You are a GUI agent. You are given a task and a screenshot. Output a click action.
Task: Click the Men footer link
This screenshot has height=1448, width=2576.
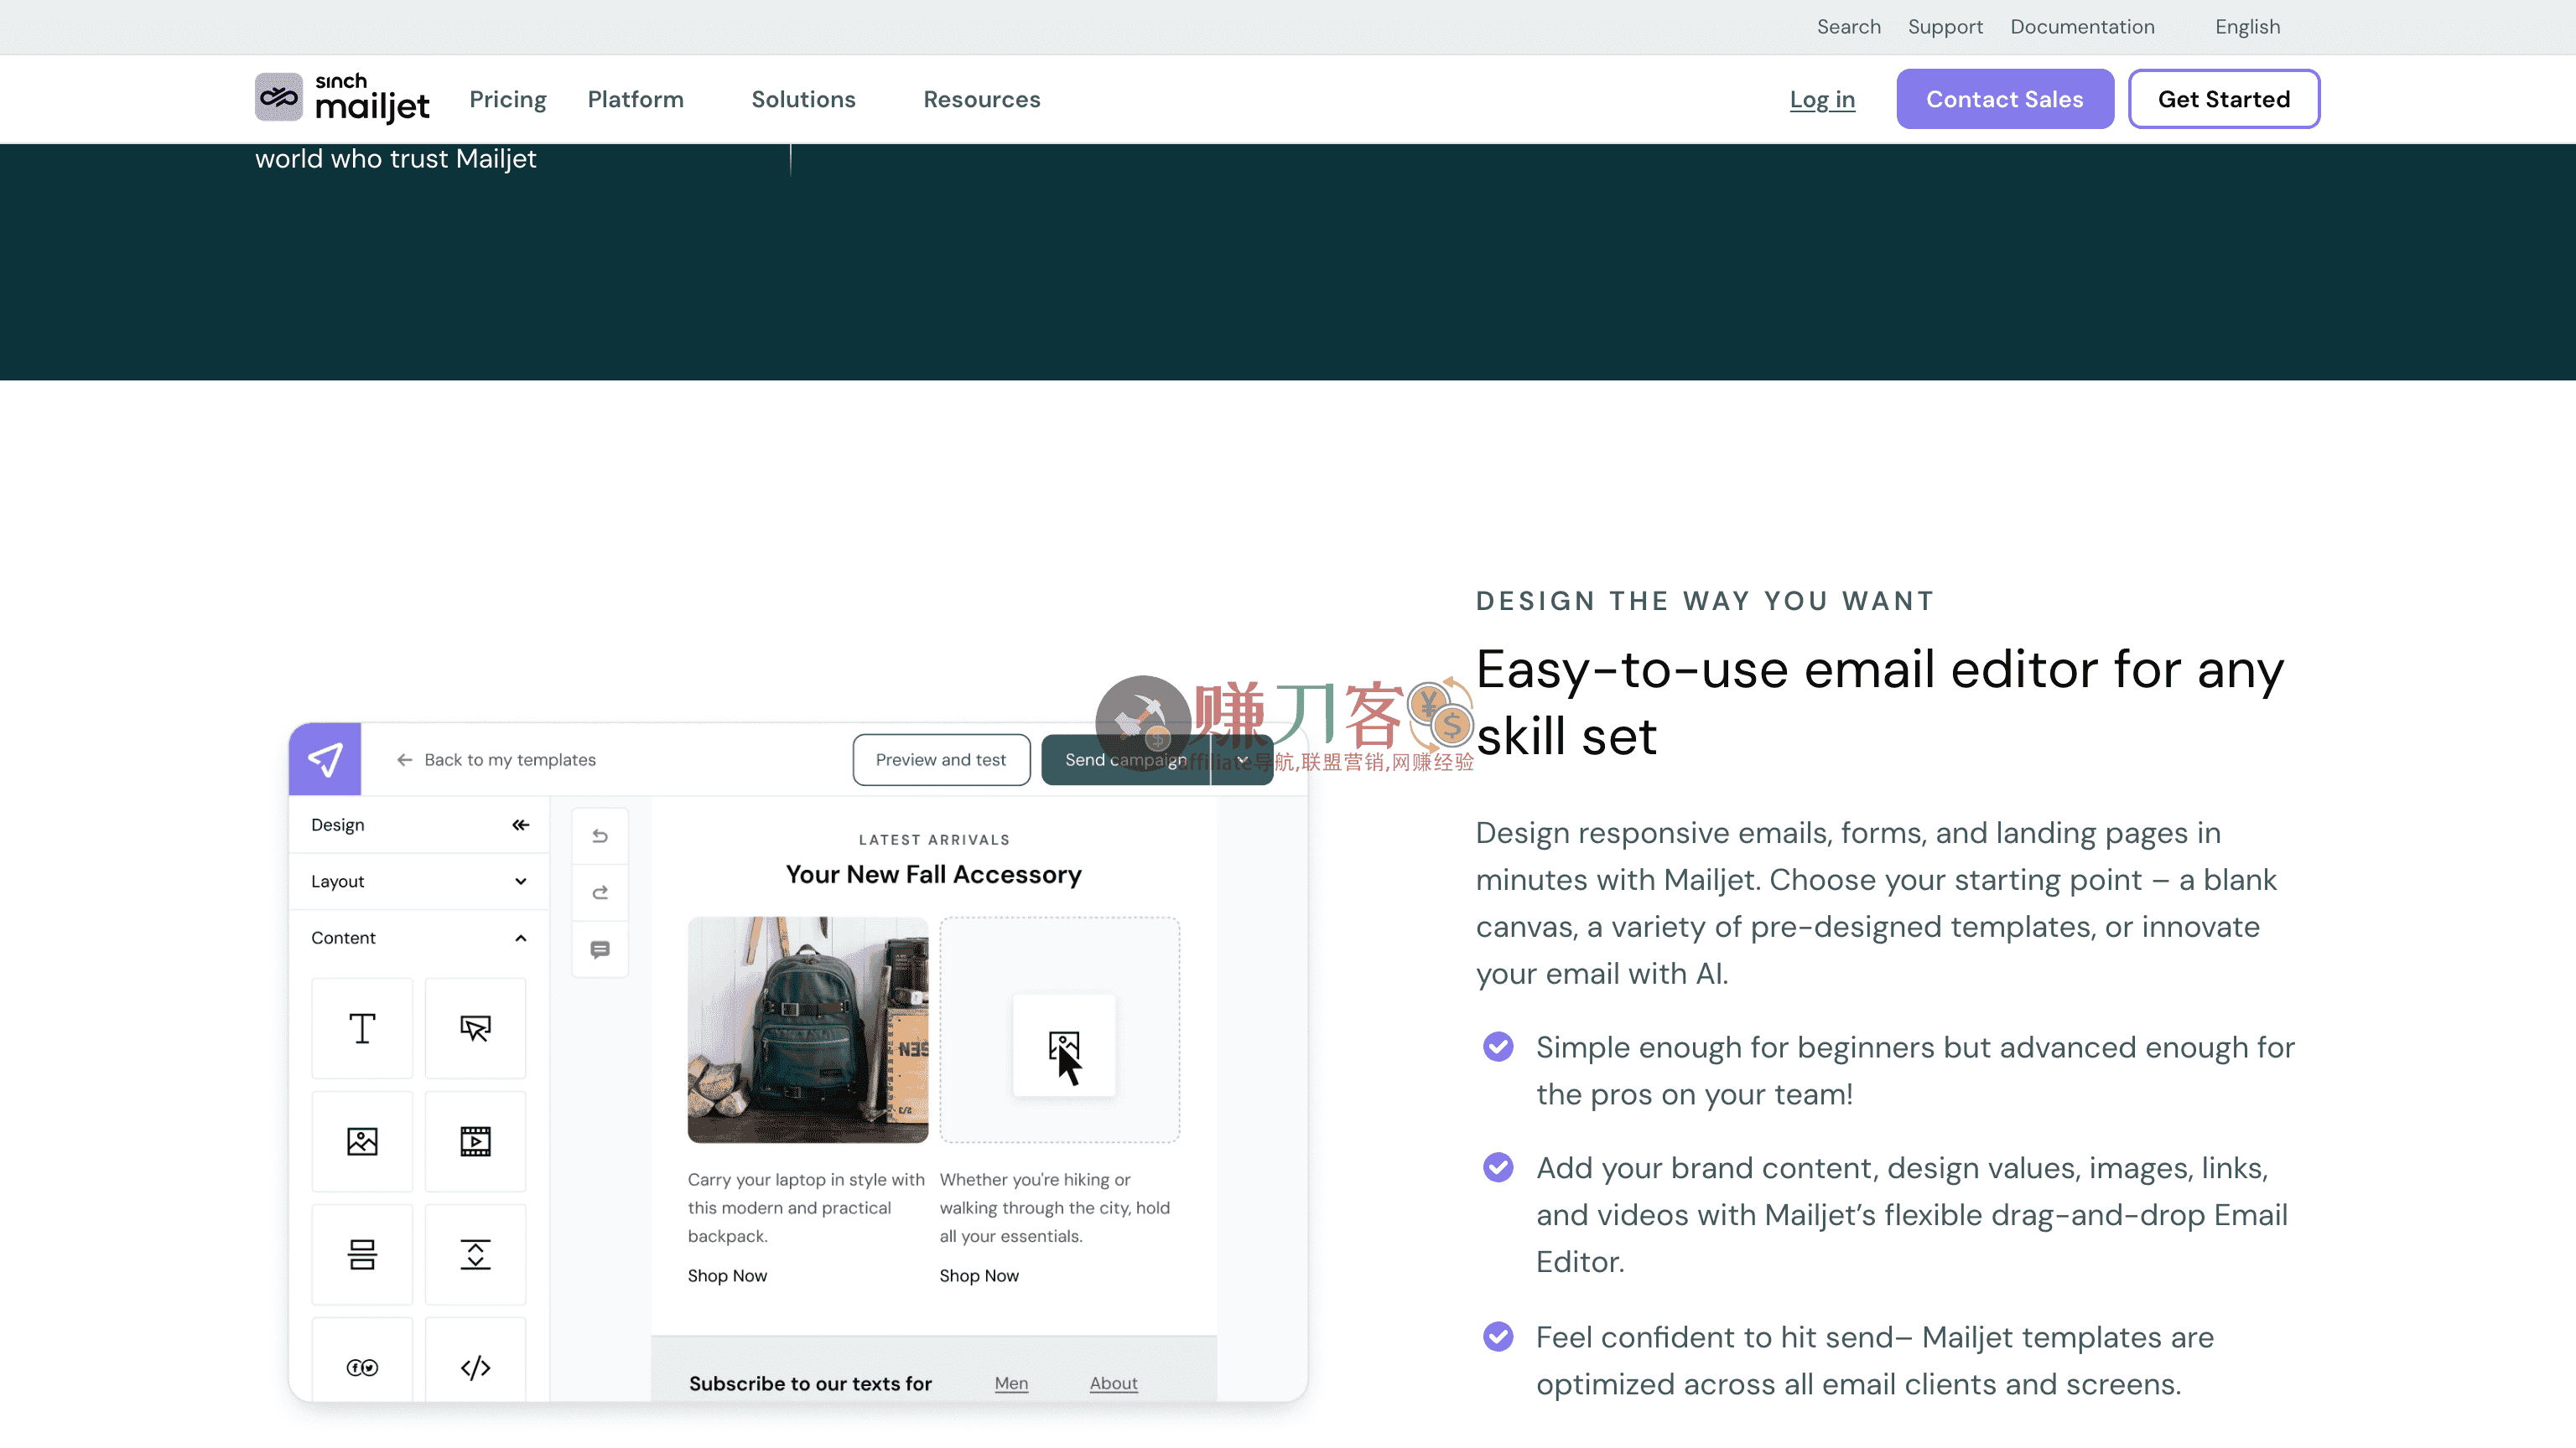(1011, 1383)
